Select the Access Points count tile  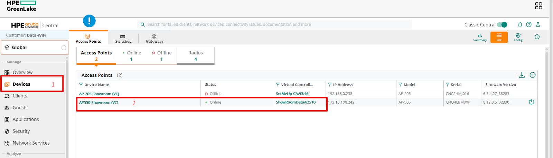point(96,56)
